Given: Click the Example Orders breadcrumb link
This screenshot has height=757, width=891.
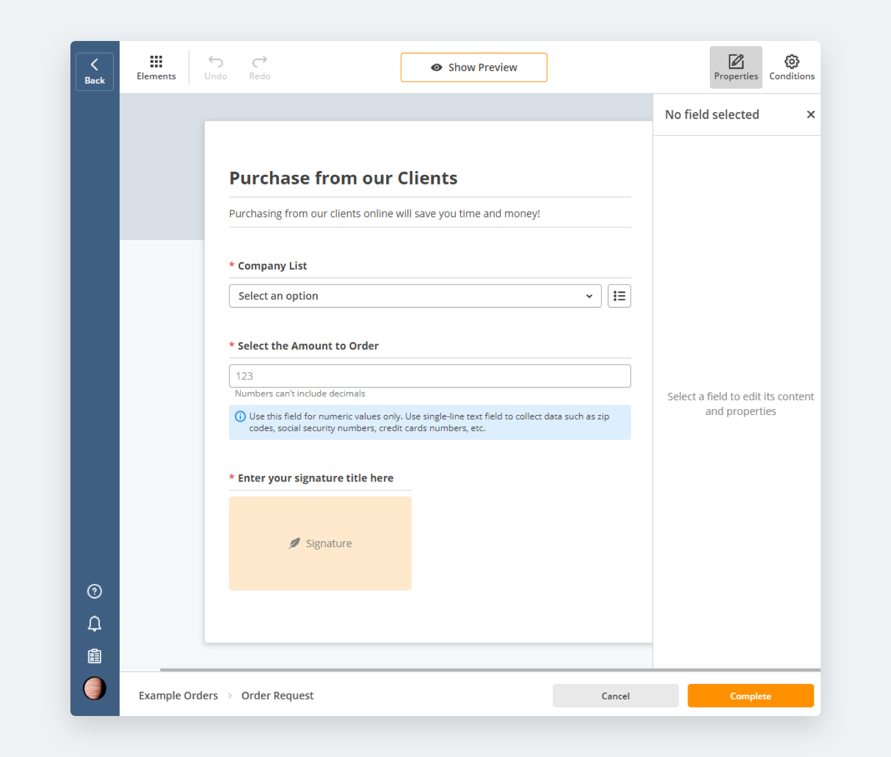Looking at the screenshot, I should pos(178,696).
